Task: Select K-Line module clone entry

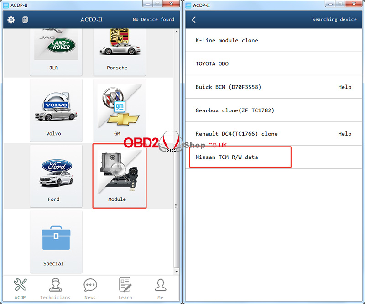Action: click(273, 40)
